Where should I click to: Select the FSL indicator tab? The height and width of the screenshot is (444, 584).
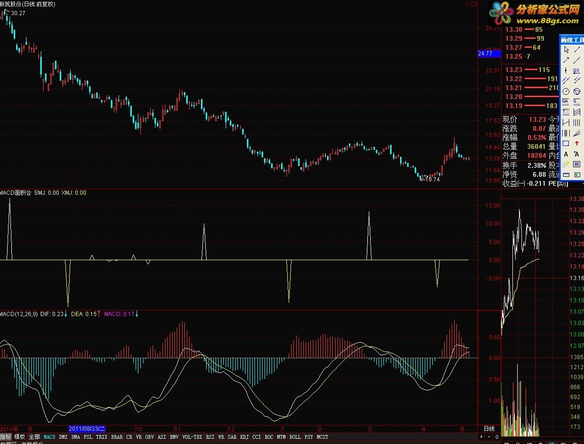[88, 437]
